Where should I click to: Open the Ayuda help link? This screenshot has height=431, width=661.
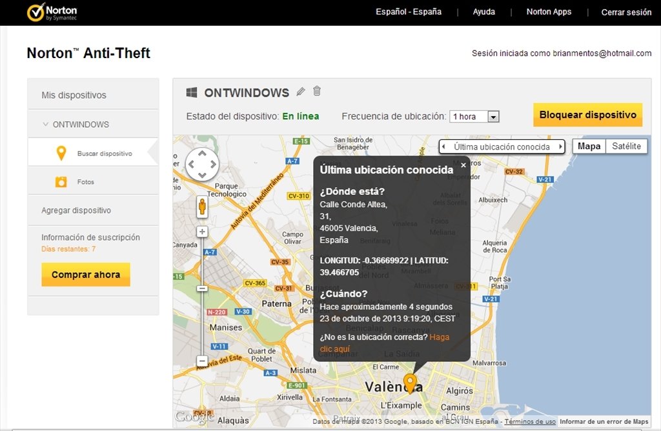click(x=484, y=12)
